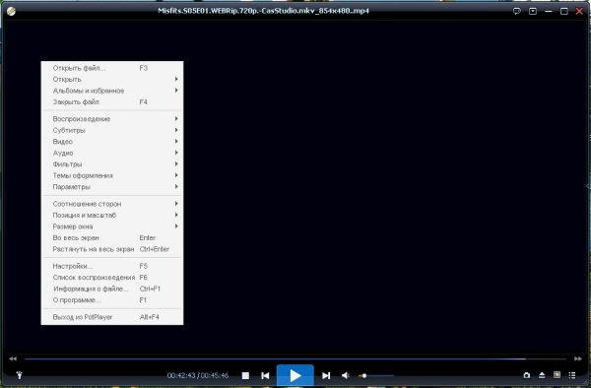Image resolution: width=591 pixels, height=388 pixels.
Task: Open 'Размер окна' submenu
Action: point(112,226)
